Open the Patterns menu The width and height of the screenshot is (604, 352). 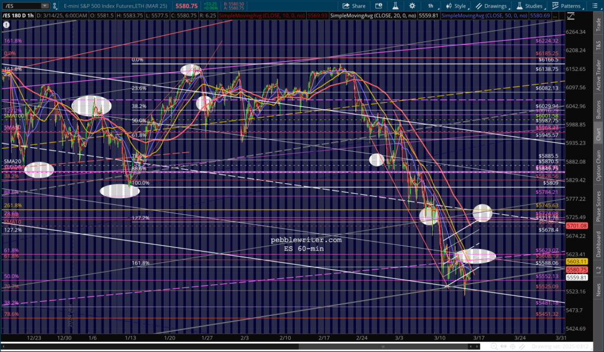567,6
